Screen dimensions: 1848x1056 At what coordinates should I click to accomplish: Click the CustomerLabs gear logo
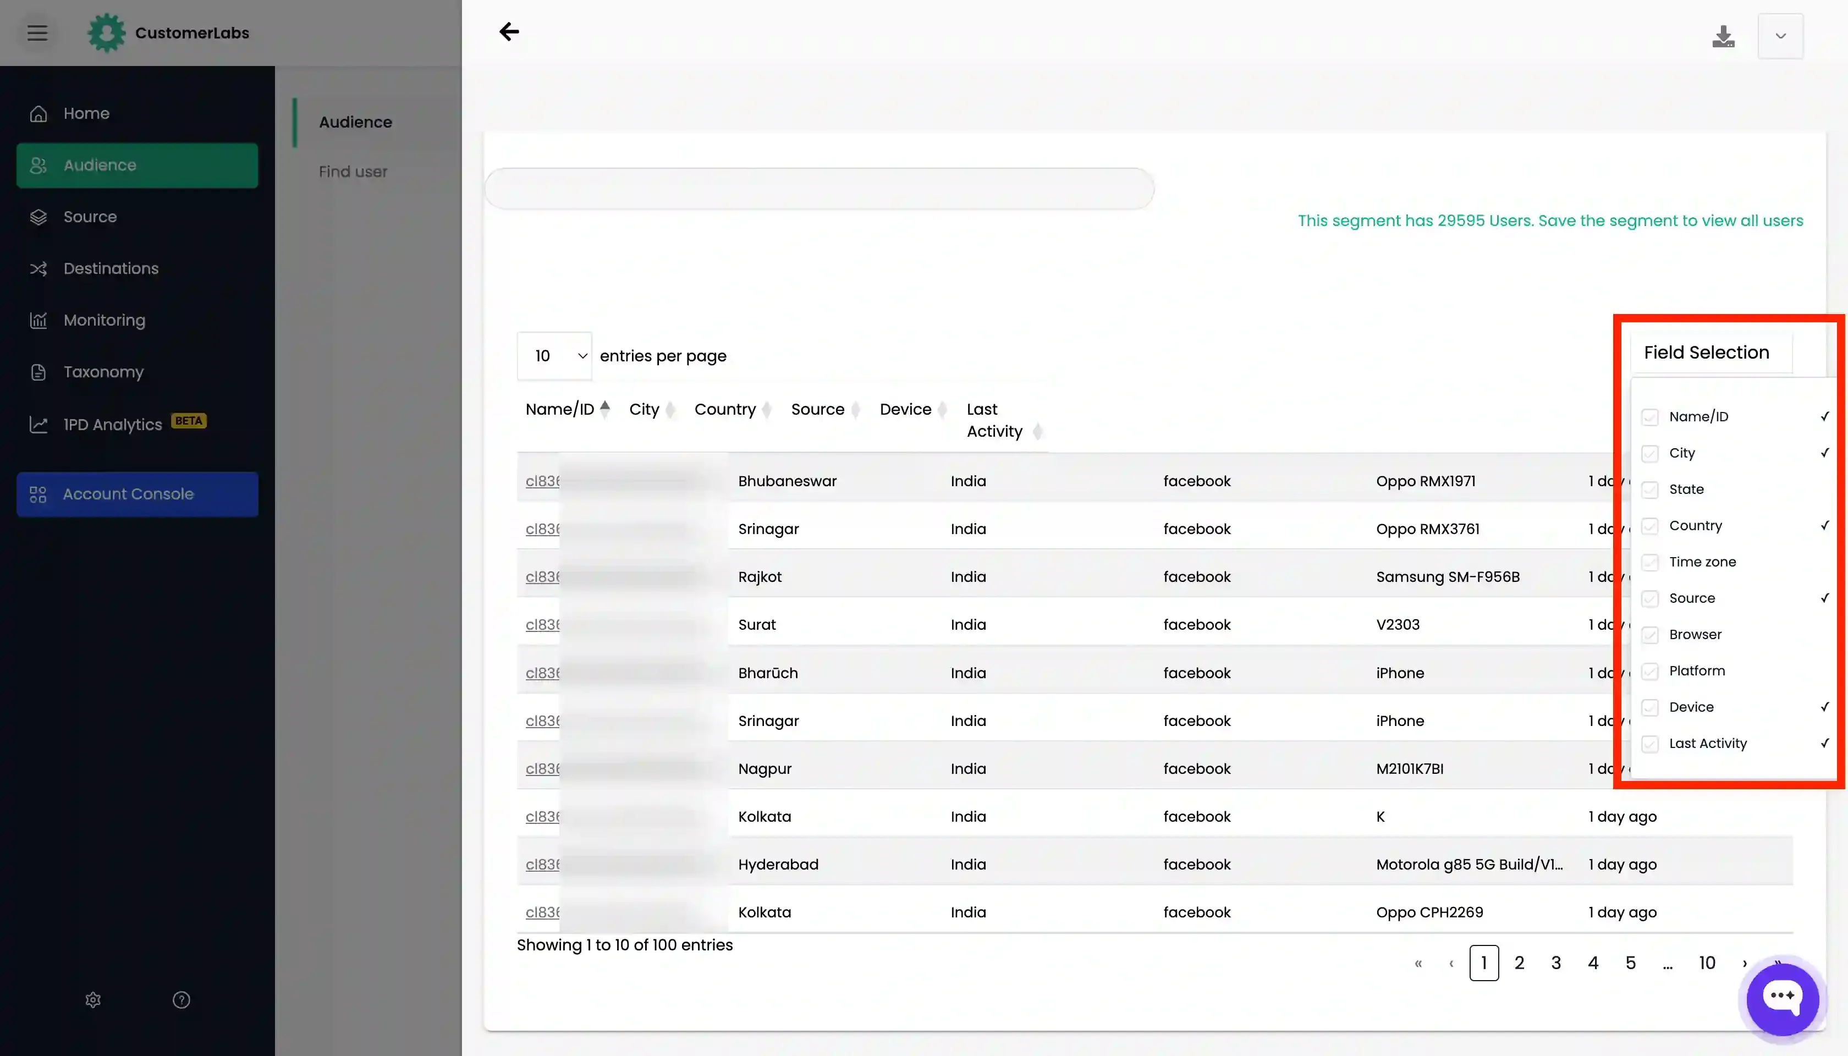click(x=107, y=32)
